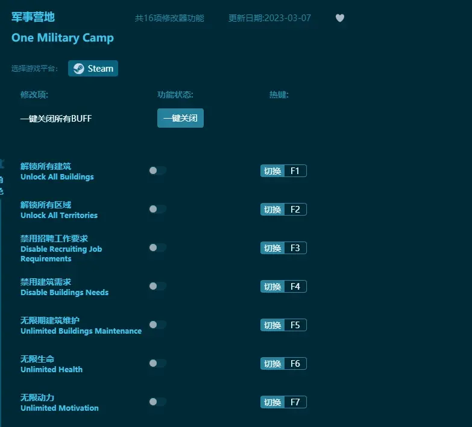Click the 军事营地 heading
This screenshot has height=427, width=472.
click(33, 17)
